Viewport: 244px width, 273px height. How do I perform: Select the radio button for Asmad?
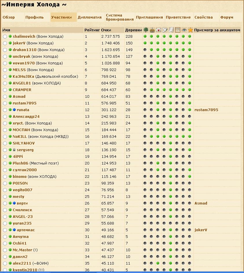pos(5,96)
